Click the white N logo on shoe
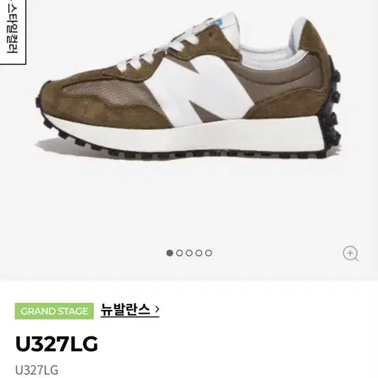This screenshot has height=378, width=378. tap(199, 88)
